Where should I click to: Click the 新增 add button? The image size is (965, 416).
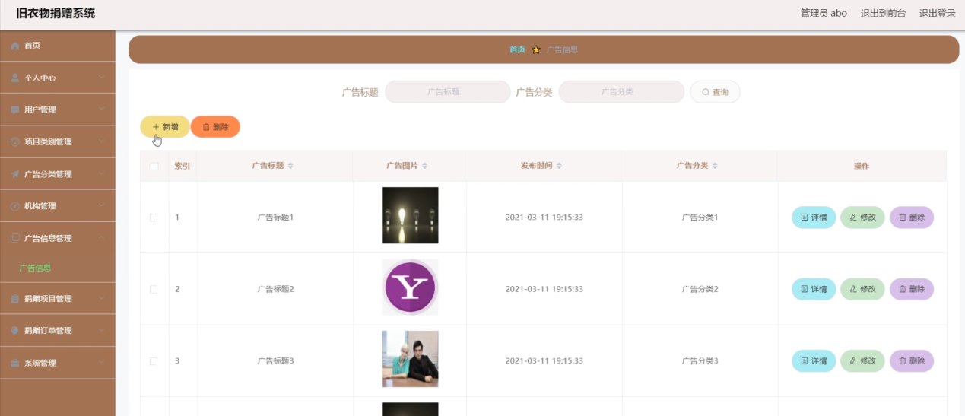tap(165, 127)
